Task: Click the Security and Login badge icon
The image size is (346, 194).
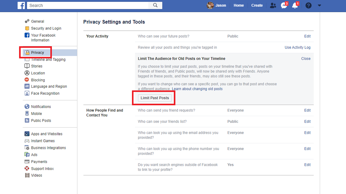Action: pyautogui.click(x=27, y=28)
